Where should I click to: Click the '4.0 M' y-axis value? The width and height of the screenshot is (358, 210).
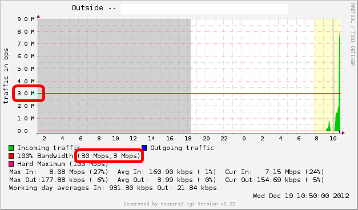click(26, 81)
